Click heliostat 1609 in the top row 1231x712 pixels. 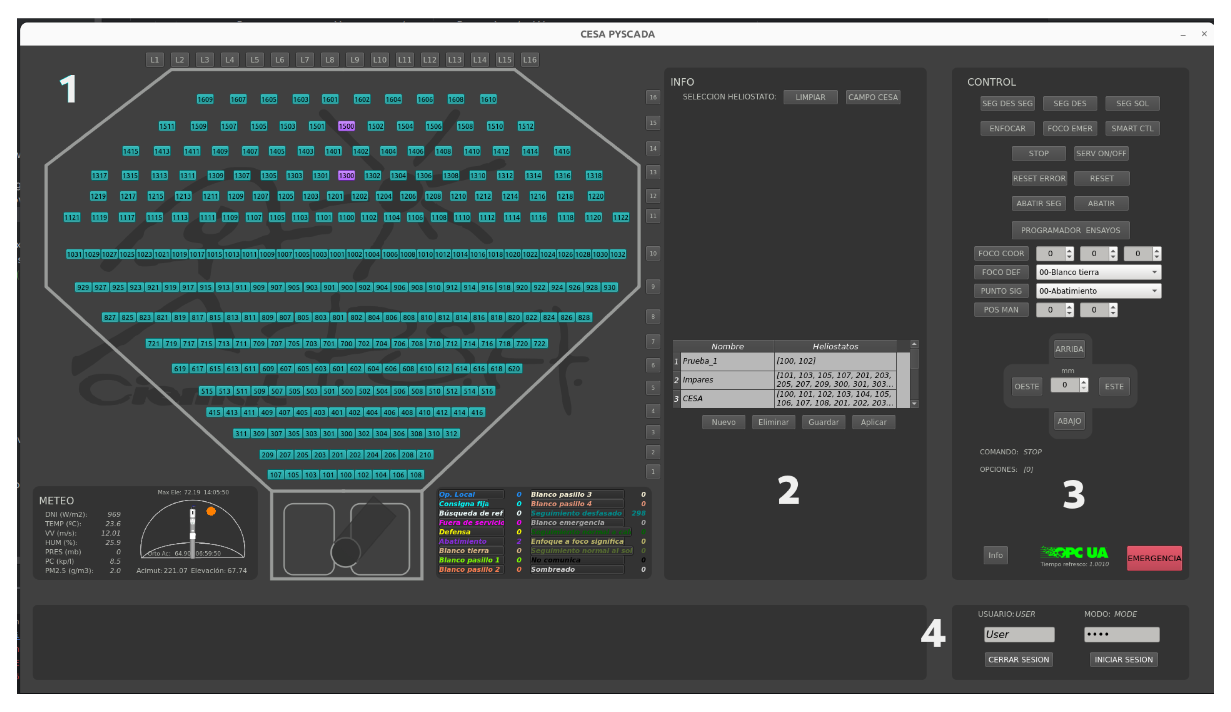[x=205, y=100]
